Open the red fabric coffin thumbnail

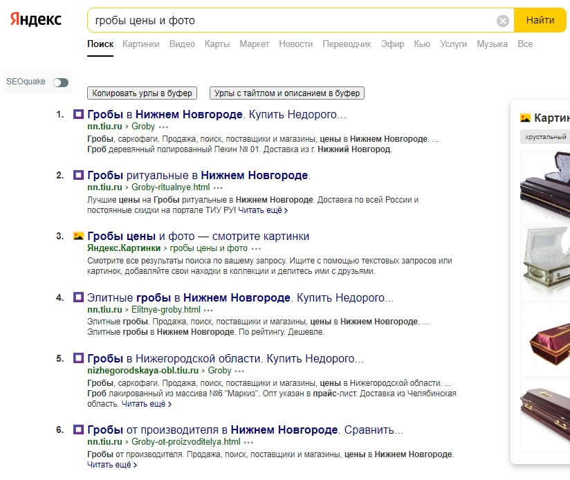tap(545, 340)
